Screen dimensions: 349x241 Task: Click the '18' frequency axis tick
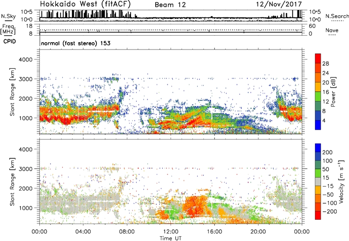pos(29,26)
